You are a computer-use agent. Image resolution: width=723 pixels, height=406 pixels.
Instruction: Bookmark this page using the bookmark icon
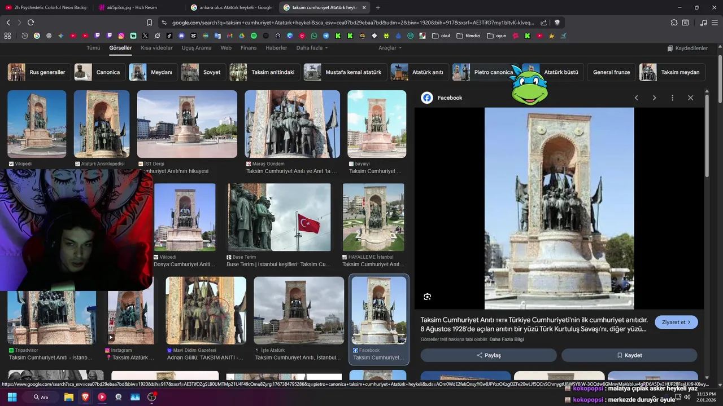(x=149, y=23)
